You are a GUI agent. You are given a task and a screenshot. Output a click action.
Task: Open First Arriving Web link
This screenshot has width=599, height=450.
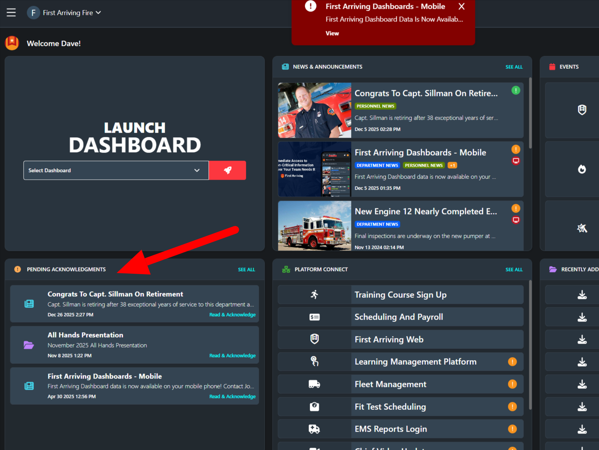pyautogui.click(x=400, y=339)
